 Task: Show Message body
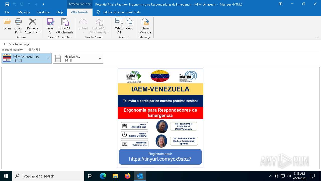click(x=145, y=26)
